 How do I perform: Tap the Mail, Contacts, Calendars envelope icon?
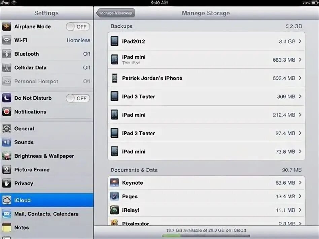[x=6, y=214]
